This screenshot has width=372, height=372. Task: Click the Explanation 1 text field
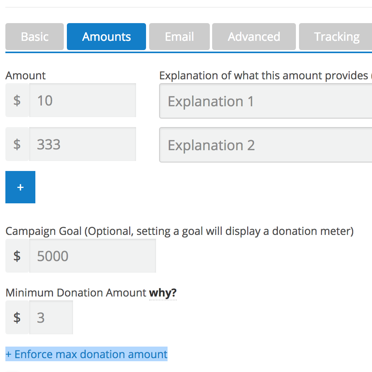265,101
